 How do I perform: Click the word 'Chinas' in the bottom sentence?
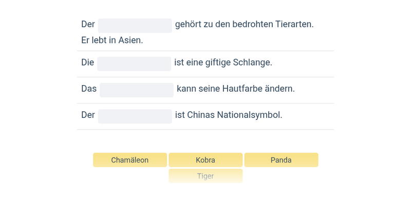point(201,115)
